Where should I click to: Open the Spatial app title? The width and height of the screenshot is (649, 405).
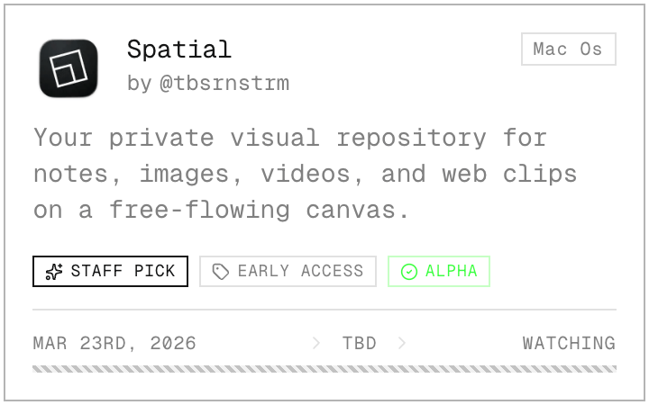coord(178,49)
